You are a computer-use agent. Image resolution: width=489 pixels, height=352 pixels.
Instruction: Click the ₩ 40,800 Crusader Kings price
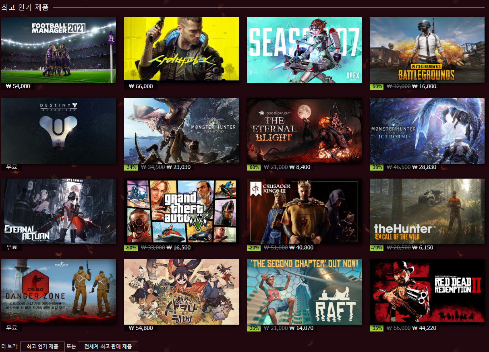[301, 247]
